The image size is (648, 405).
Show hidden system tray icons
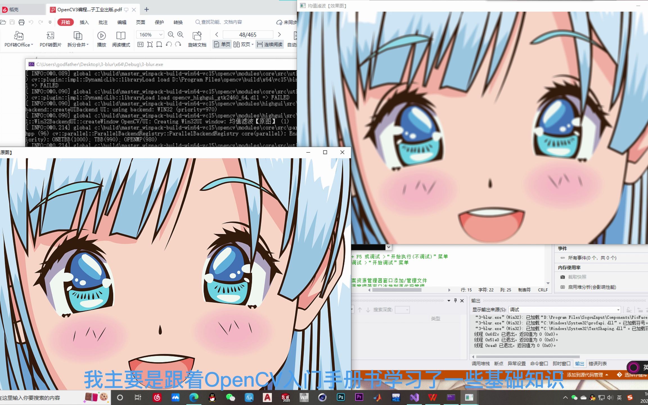point(565,397)
